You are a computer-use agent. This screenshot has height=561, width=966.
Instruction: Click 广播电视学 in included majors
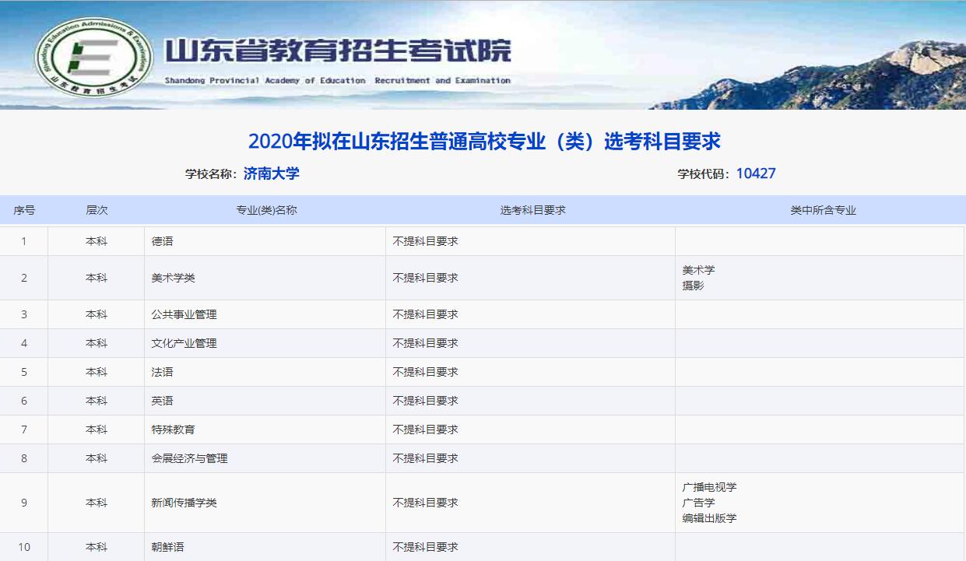[x=709, y=487]
